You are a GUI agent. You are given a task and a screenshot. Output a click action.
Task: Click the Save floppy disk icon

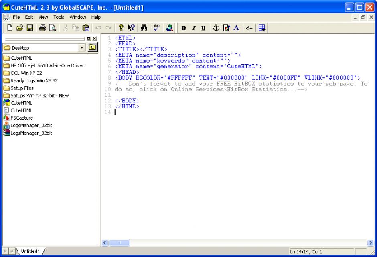coord(30,28)
